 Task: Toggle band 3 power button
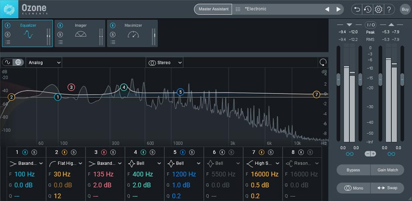point(104,152)
